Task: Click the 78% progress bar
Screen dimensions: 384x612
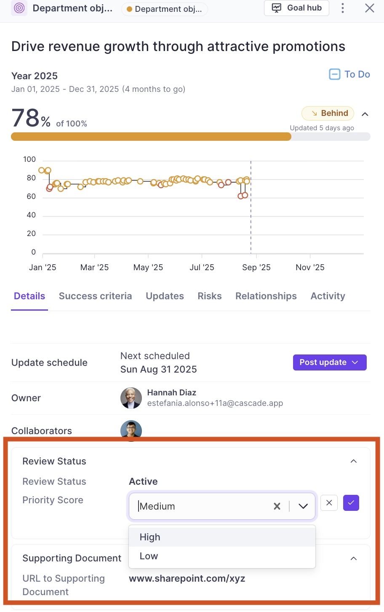Action: click(191, 137)
